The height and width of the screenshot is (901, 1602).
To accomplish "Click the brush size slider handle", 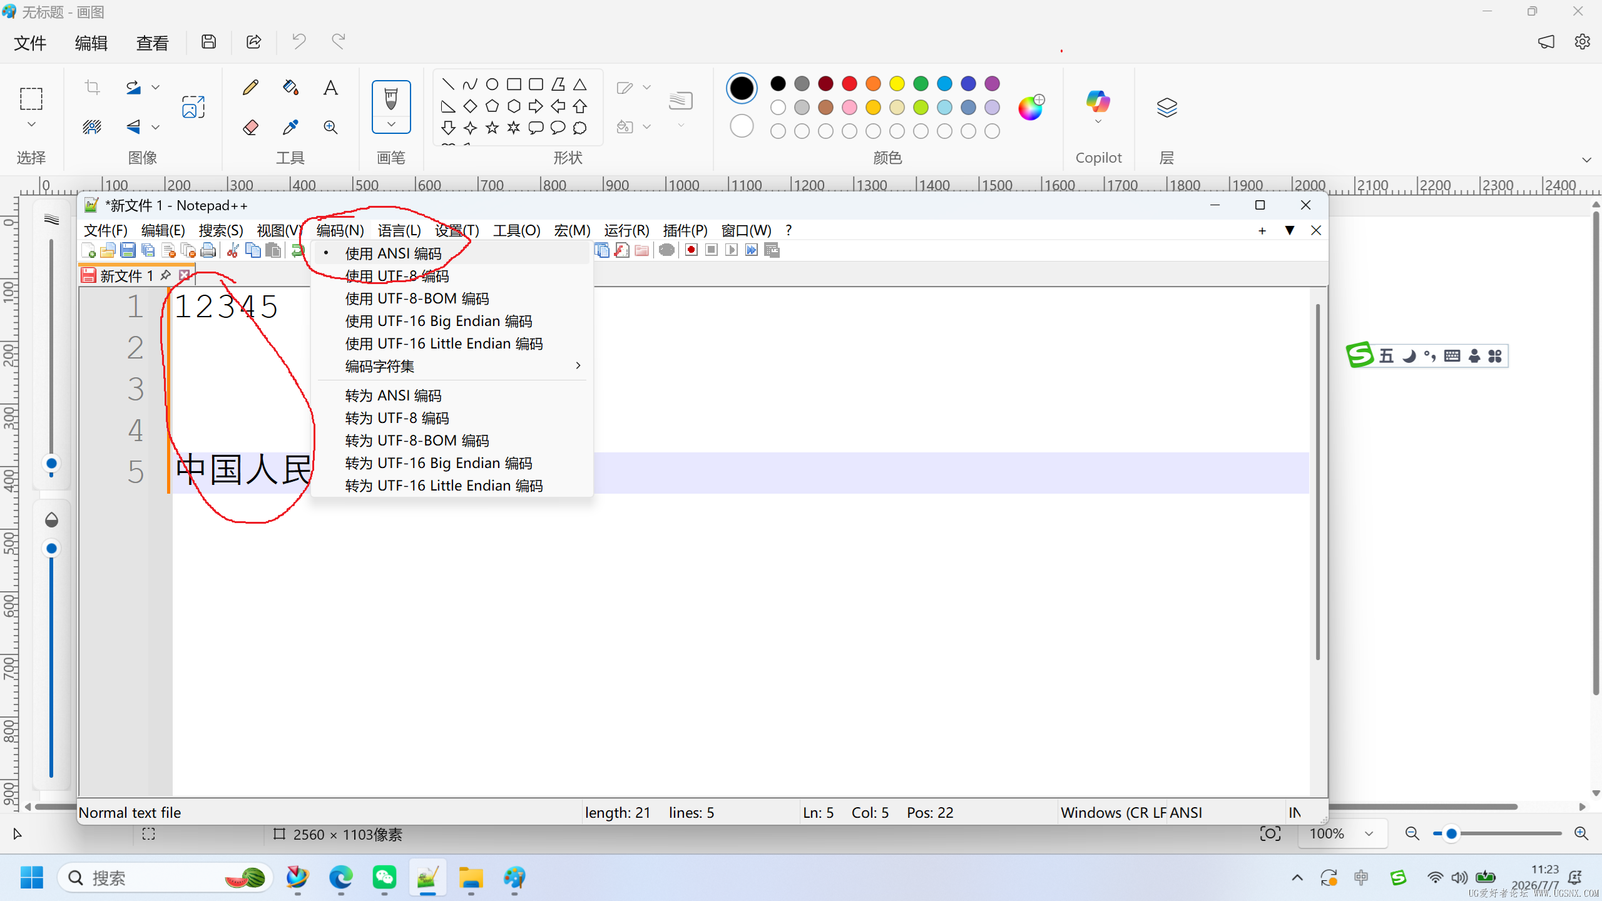I will (x=51, y=464).
